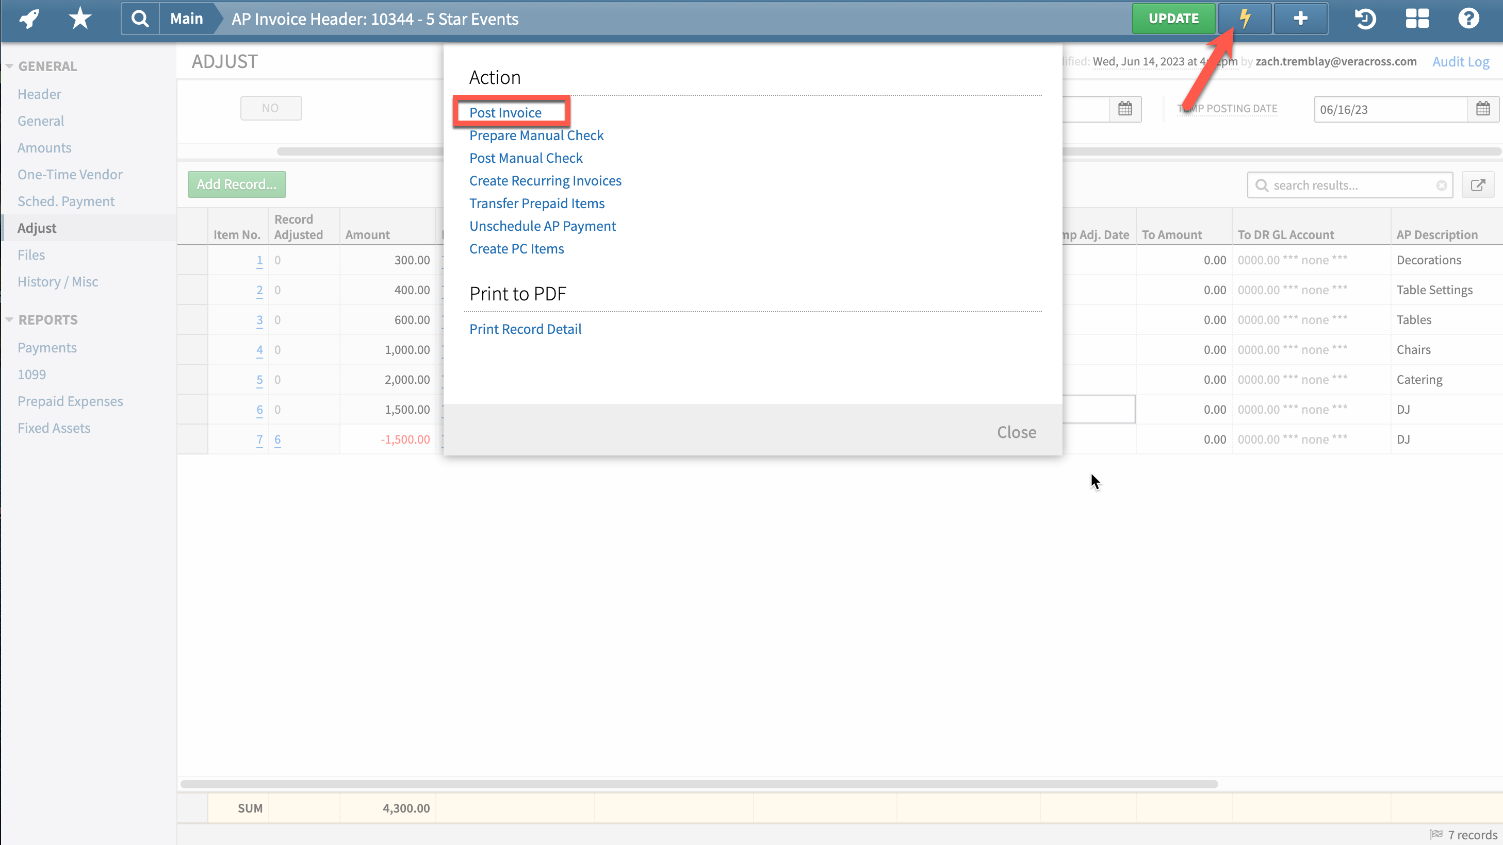Open the calendar icon beside the 06/16/23 field
The height and width of the screenshot is (845, 1503).
tap(1484, 109)
